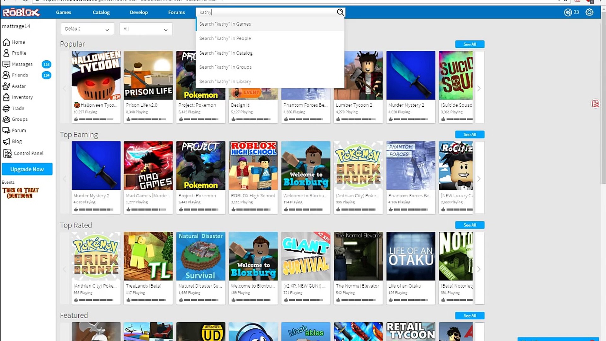Click next arrow of Top Earning row
This screenshot has width=606, height=341.
click(x=479, y=179)
